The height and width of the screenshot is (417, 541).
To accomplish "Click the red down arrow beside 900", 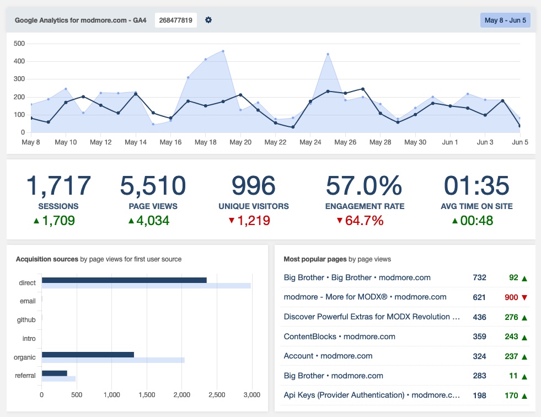I will point(525,297).
